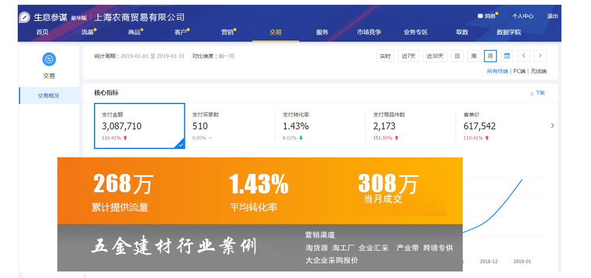Choose the 实时 real-time button
Screen dimensions: 591x278
tap(385, 56)
